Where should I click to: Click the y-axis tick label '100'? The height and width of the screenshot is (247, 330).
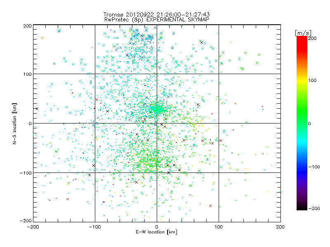point(28,75)
